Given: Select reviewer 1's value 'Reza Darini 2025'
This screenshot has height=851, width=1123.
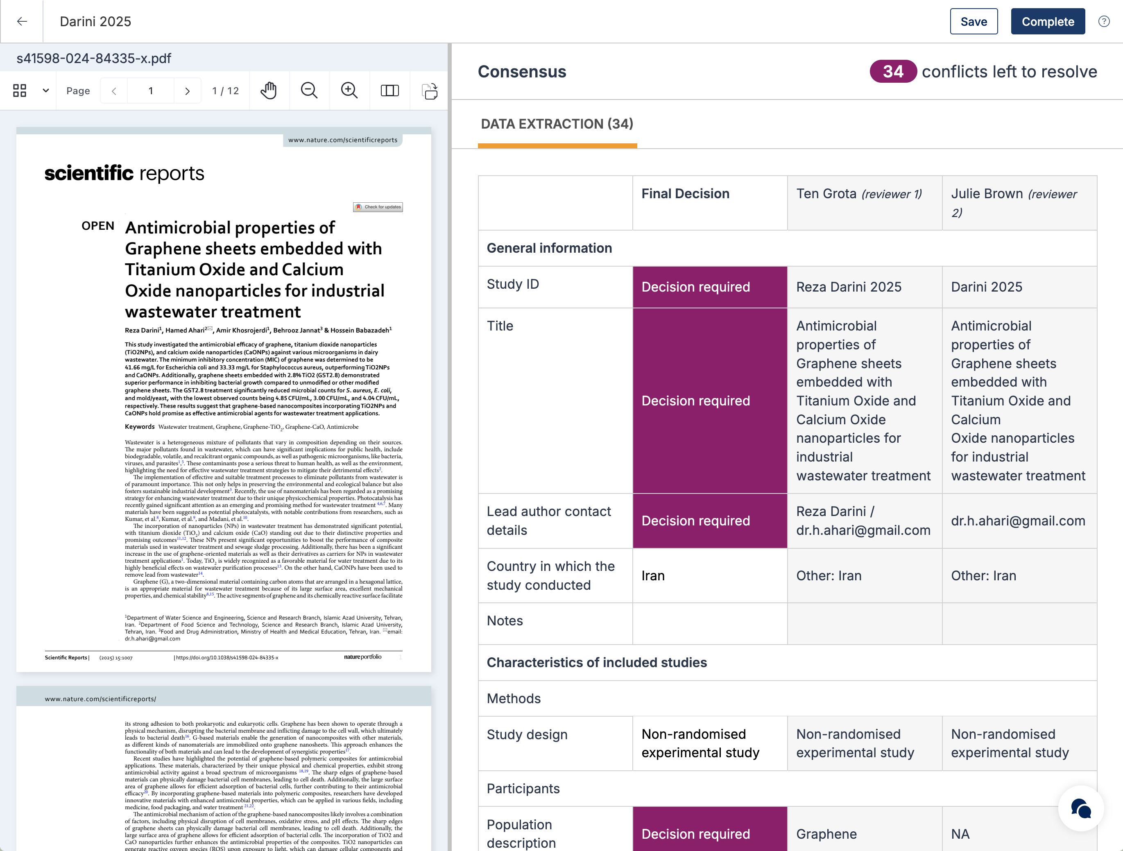Looking at the screenshot, I should [865, 287].
